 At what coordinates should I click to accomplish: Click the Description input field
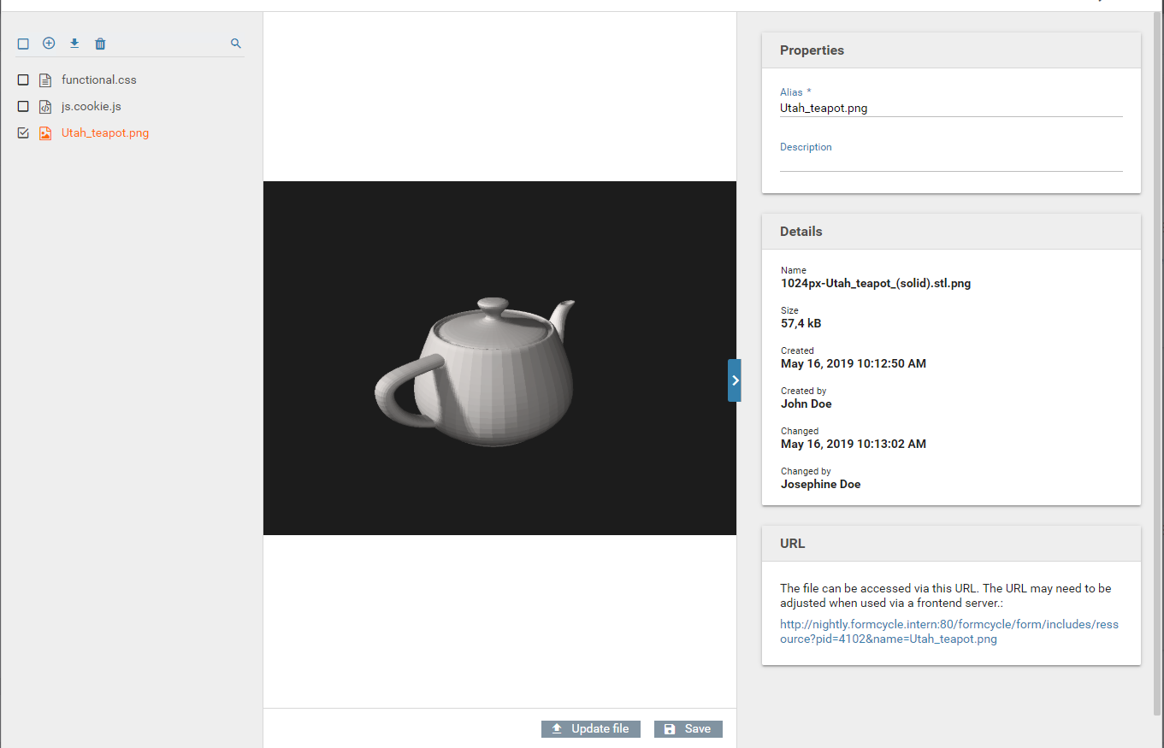(x=950, y=162)
